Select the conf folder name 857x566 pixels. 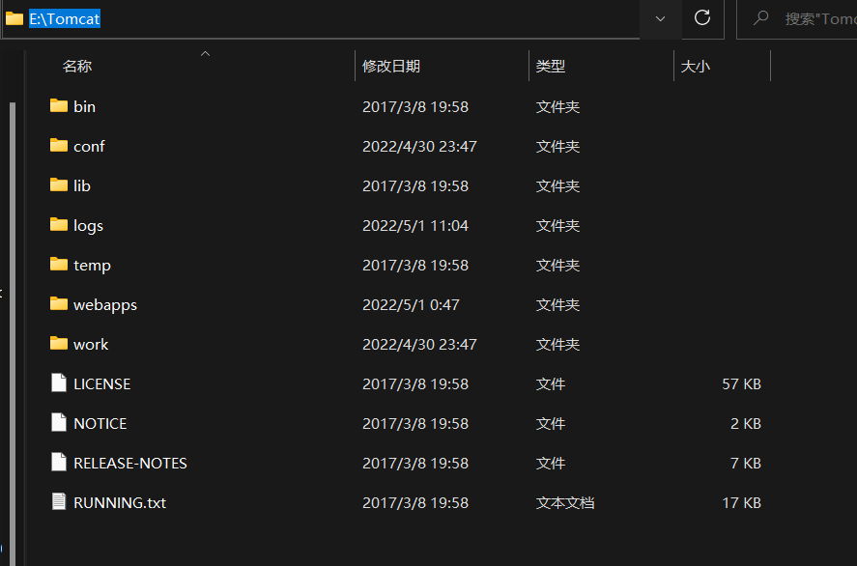point(89,147)
